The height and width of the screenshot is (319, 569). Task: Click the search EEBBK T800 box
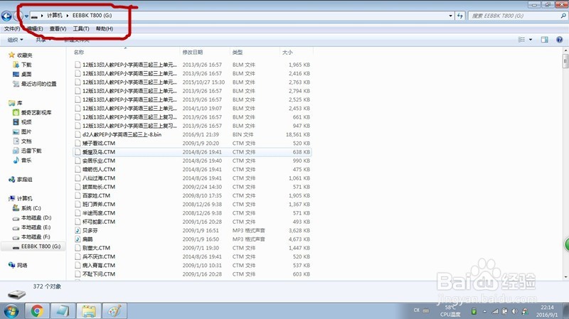click(516, 16)
